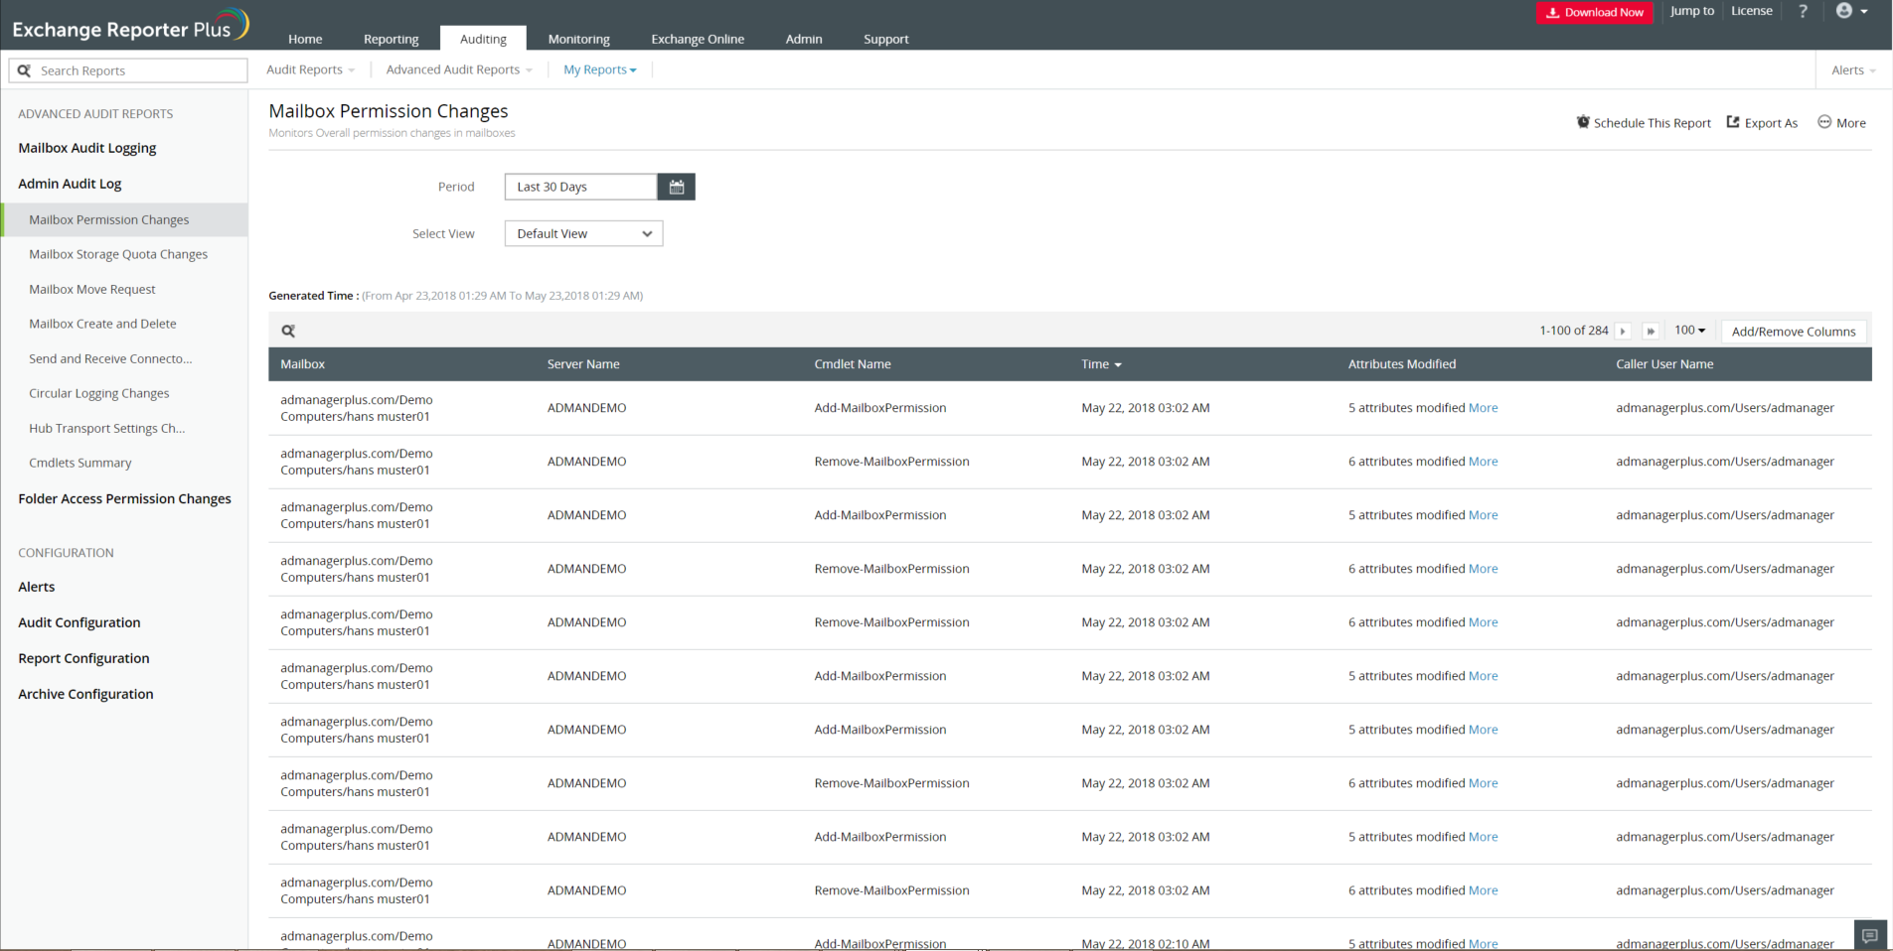Select Circular Logging Changes report
The image size is (1893, 951).
(x=99, y=393)
